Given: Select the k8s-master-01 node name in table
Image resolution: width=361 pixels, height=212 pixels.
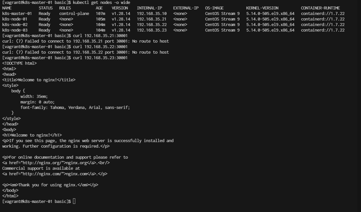Looking at the screenshot, I should pos(17,14).
